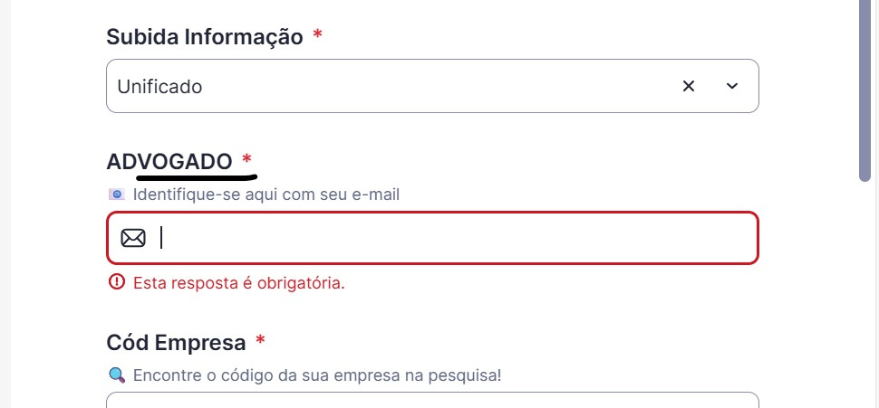Click the red asterisk beside Cód Empresa

(x=260, y=340)
